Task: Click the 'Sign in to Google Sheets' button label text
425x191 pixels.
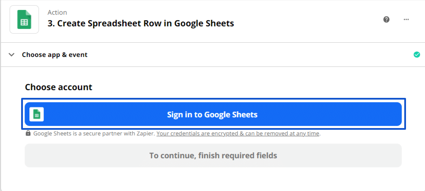Action: coord(212,114)
